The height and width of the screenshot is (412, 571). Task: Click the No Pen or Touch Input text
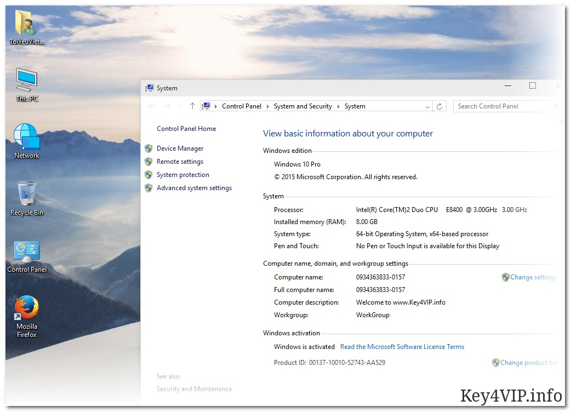427,246
